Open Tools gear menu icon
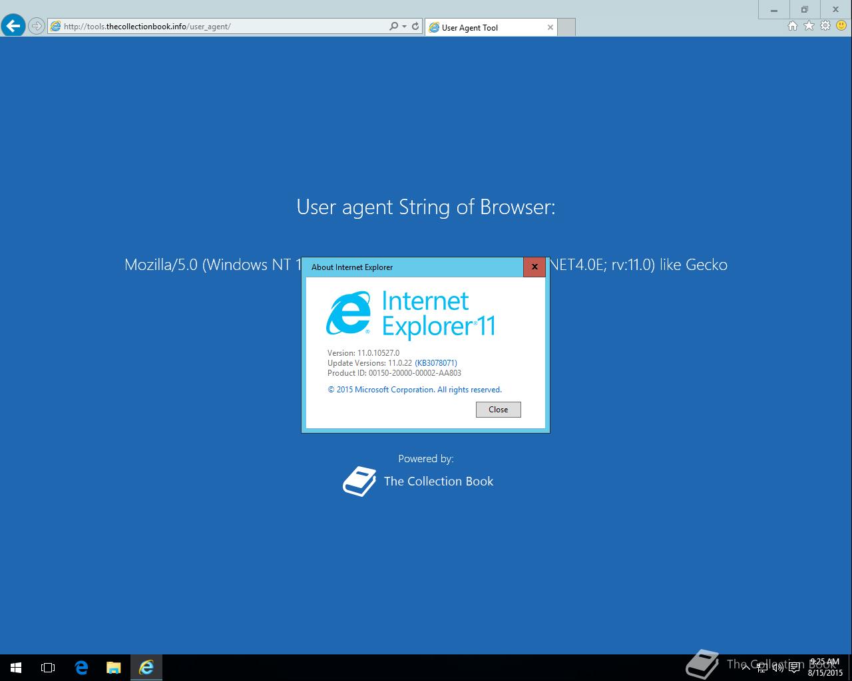The height and width of the screenshot is (681, 852). pos(825,26)
